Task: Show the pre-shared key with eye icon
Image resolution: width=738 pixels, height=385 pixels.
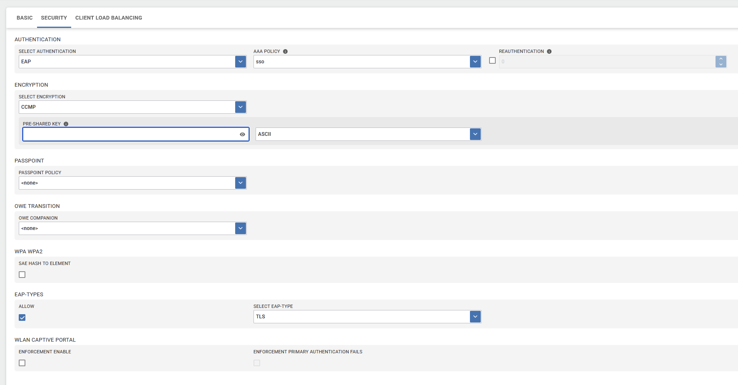Action: [242, 134]
